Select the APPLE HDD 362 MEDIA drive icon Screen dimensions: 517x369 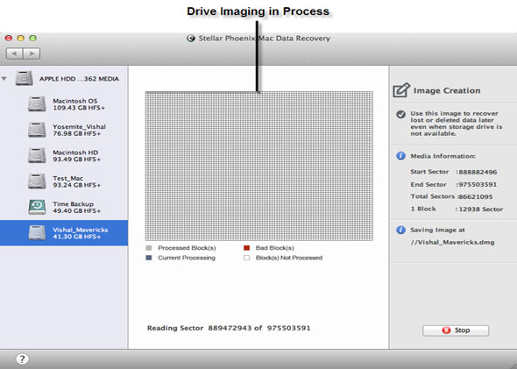click(x=24, y=79)
